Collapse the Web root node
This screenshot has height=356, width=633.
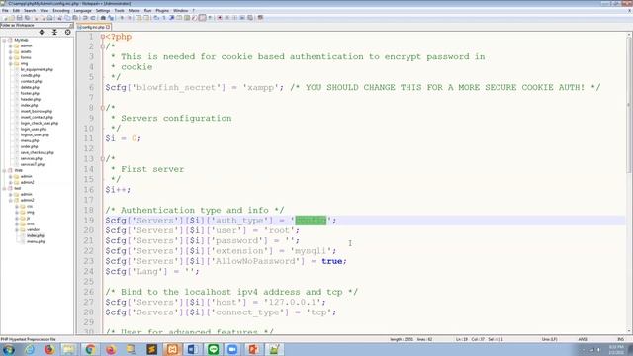tap(4, 170)
